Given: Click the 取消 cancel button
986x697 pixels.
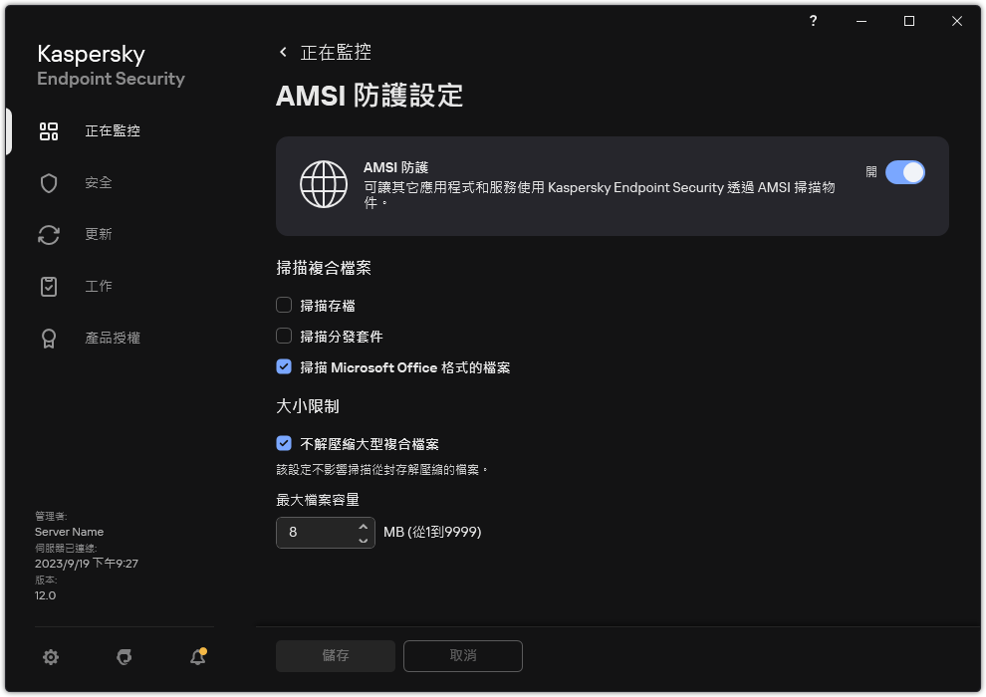Looking at the screenshot, I should coord(462,656).
